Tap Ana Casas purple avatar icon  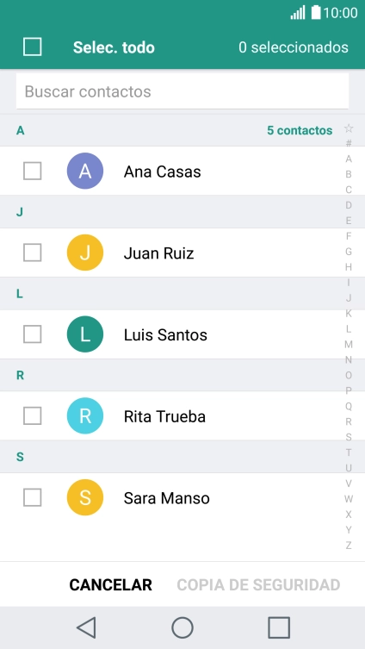click(x=85, y=171)
